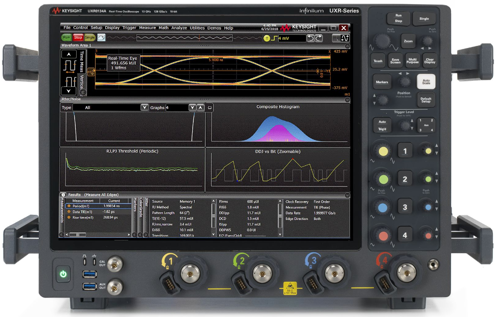Image resolution: width=497 pixels, height=317 pixels.
Task: Click the waveform icon at toolbar far right
Action: tap(345, 38)
